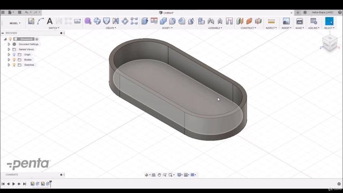The image size is (343, 193).
Task: Expand the Sketches tree node
Action: click(x=9, y=65)
